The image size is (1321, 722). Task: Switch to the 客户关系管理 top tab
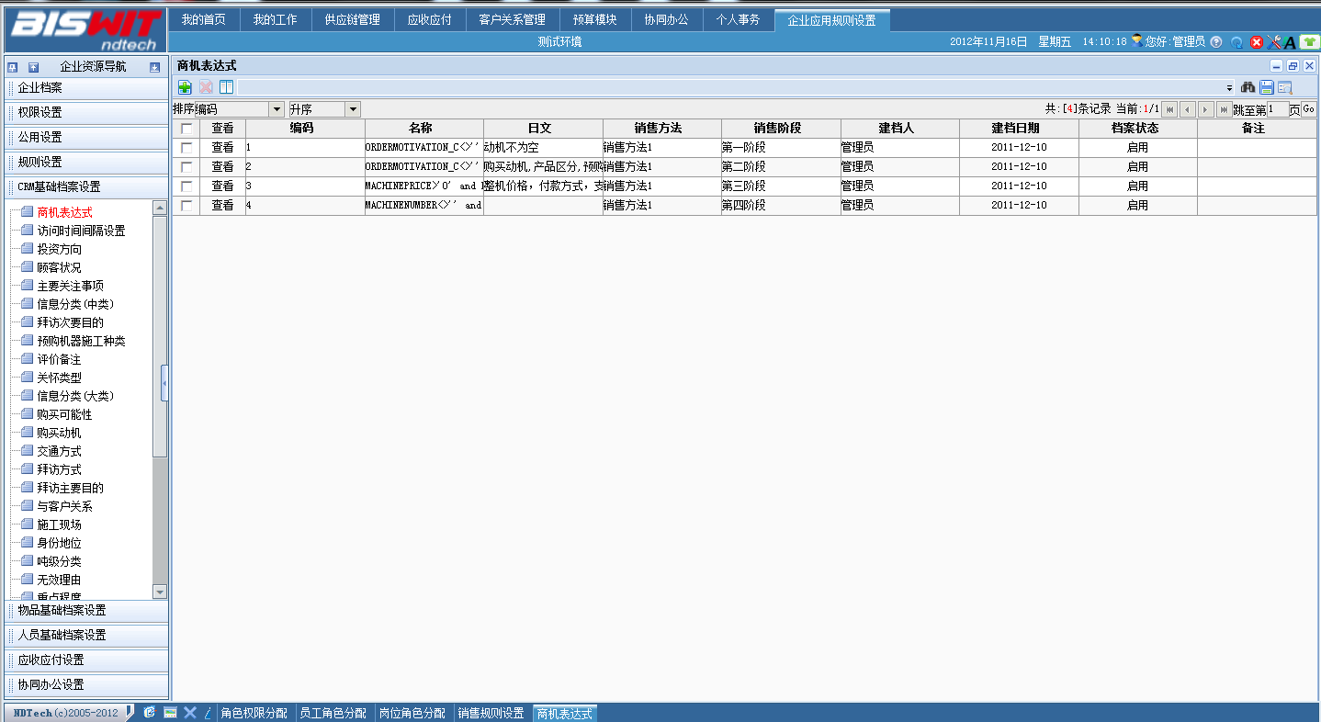point(512,19)
